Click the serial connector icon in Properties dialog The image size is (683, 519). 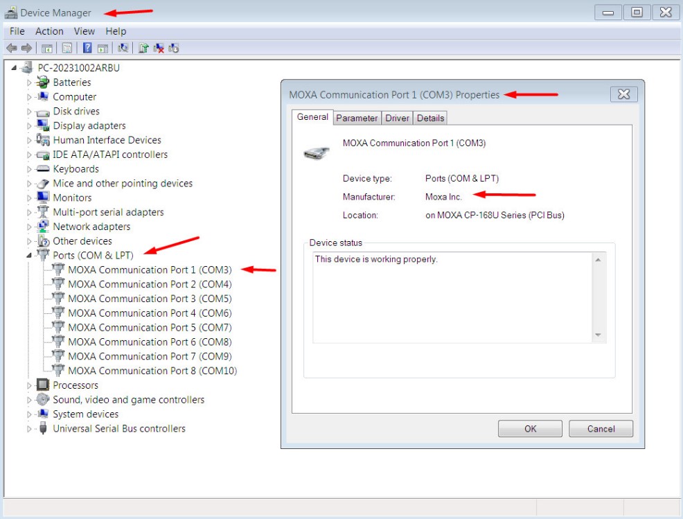click(x=317, y=153)
